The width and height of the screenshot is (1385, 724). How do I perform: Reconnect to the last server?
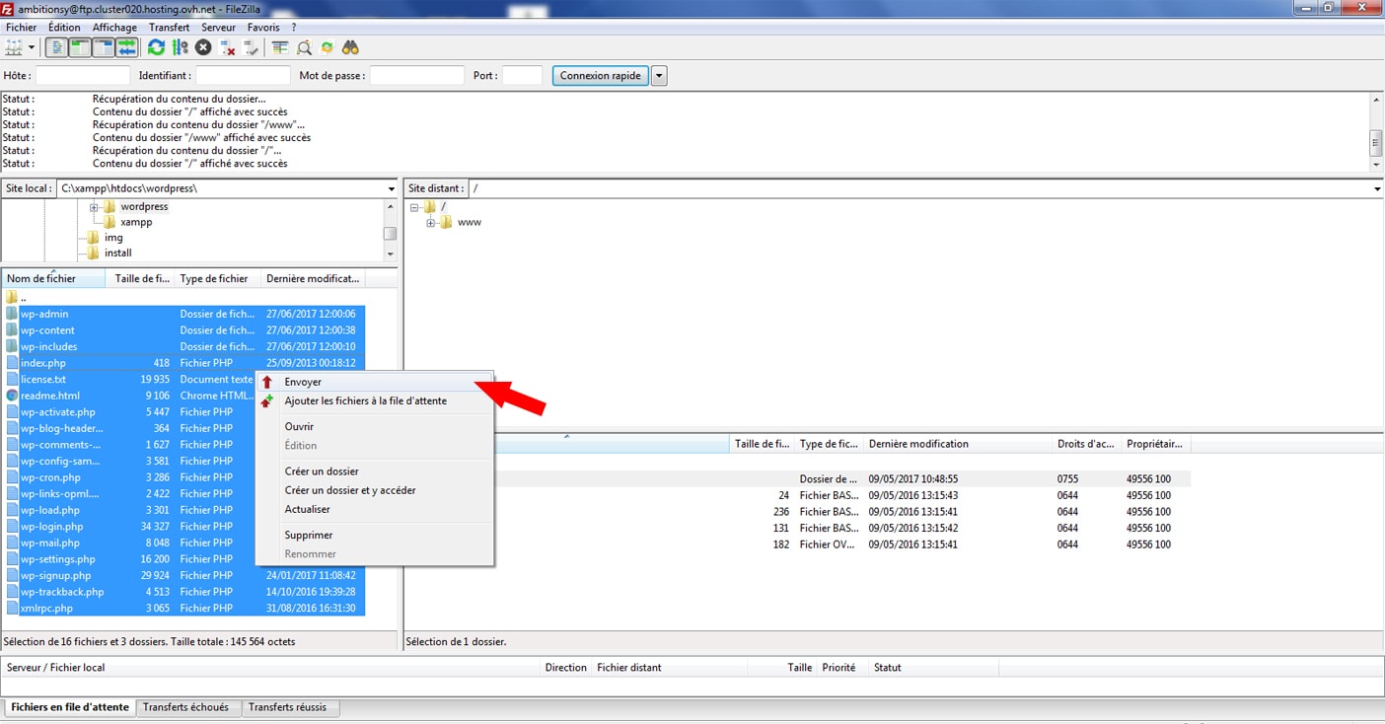[x=251, y=47]
